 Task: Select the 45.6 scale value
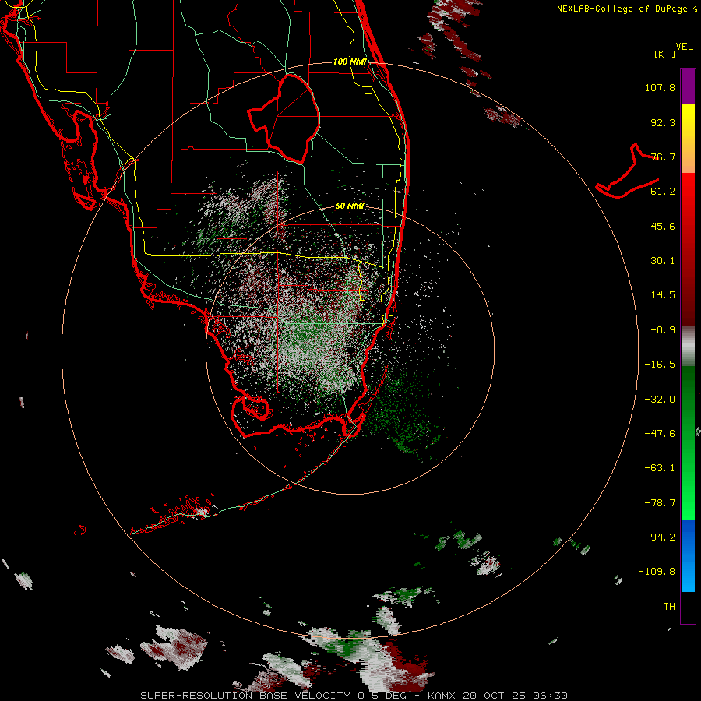point(663,226)
